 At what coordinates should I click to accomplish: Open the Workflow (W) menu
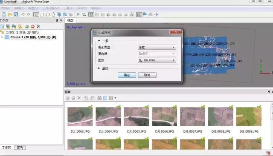click(x=51, y=8)
